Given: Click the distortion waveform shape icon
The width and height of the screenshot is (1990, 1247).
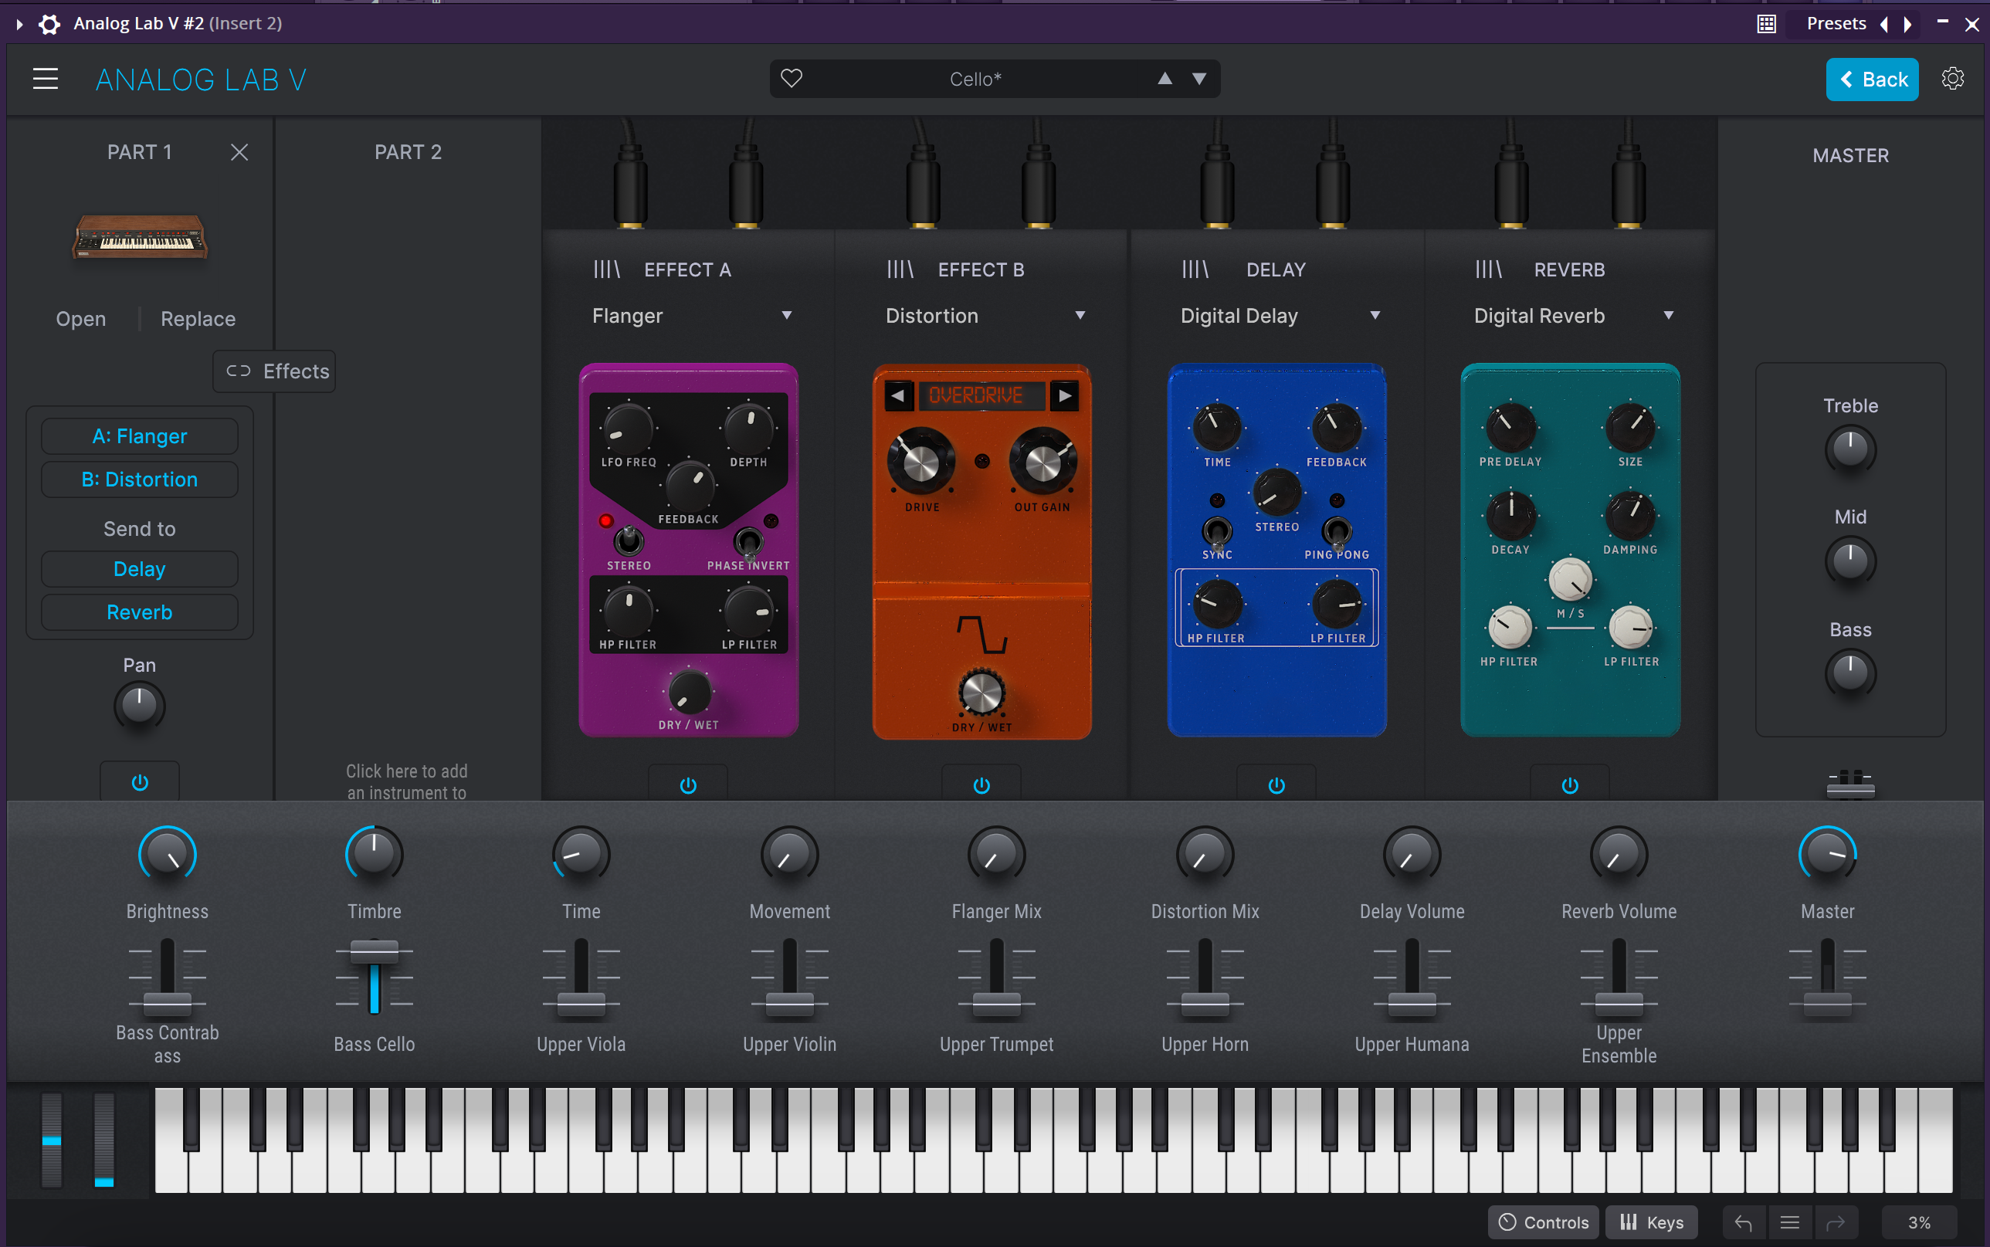Looking at the screenshot, I should 981,633.
